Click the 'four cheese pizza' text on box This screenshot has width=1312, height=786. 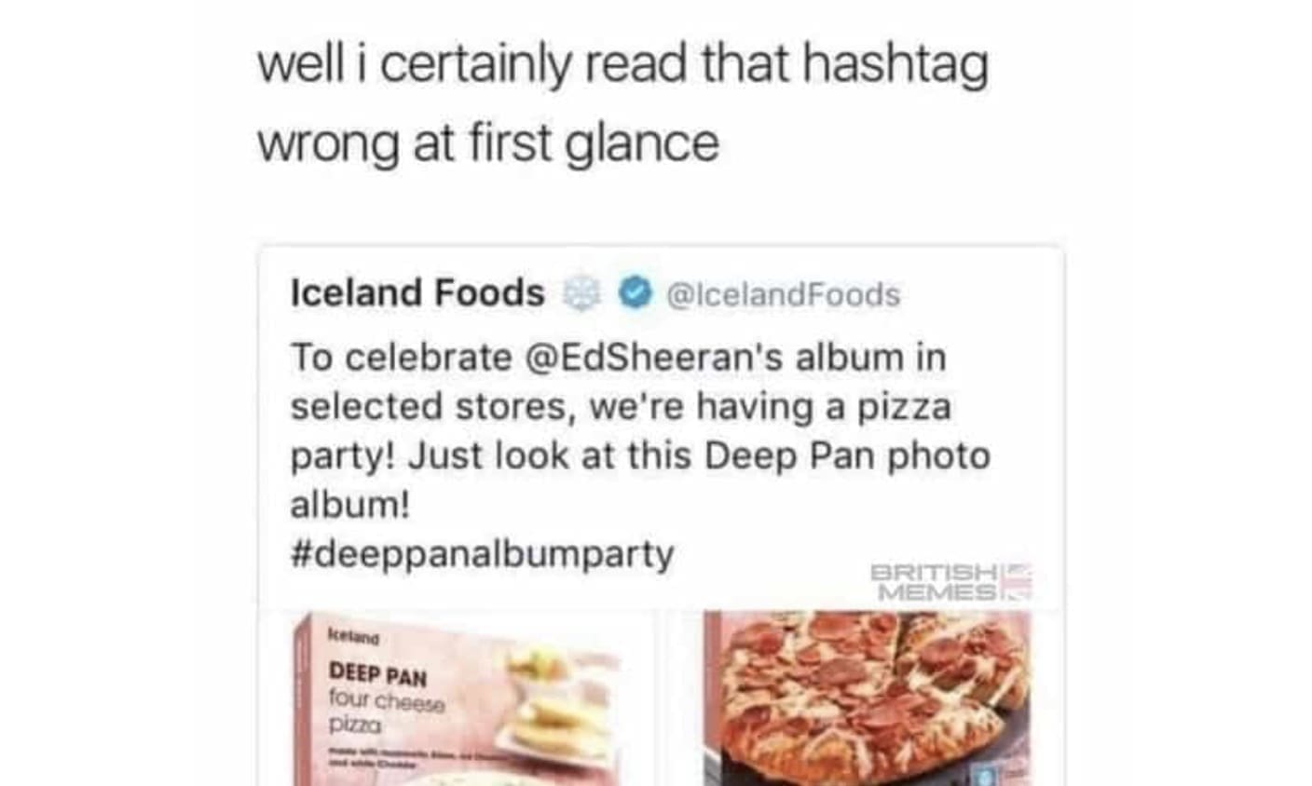385,711
